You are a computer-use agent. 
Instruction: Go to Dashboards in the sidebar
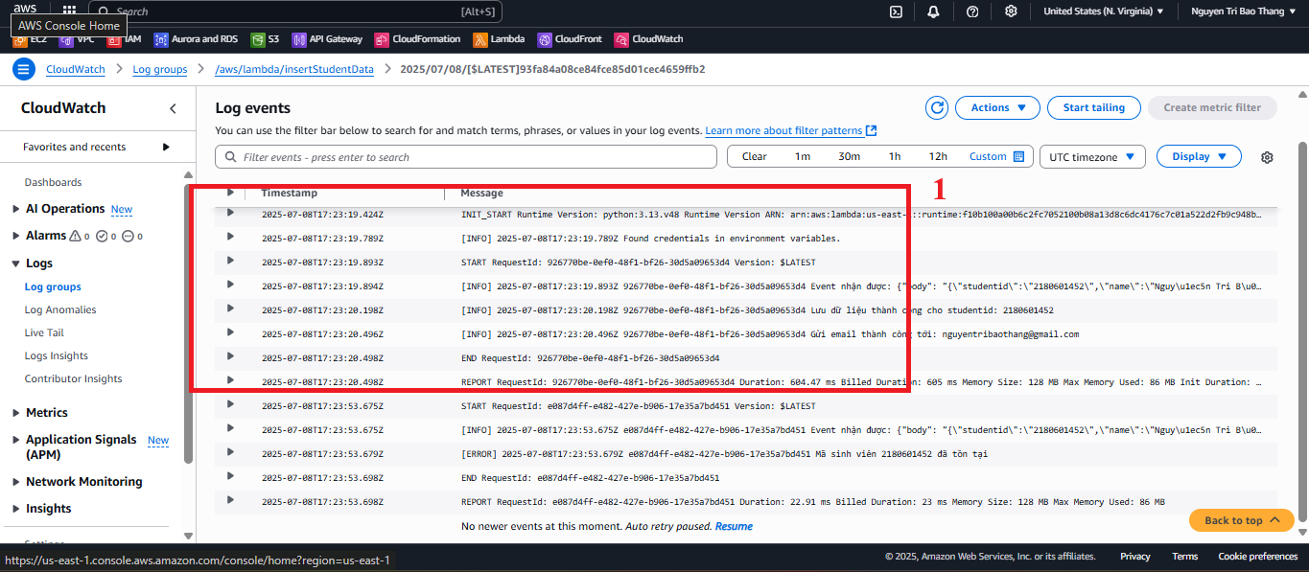pyautogui.click(x=53, y=182)
